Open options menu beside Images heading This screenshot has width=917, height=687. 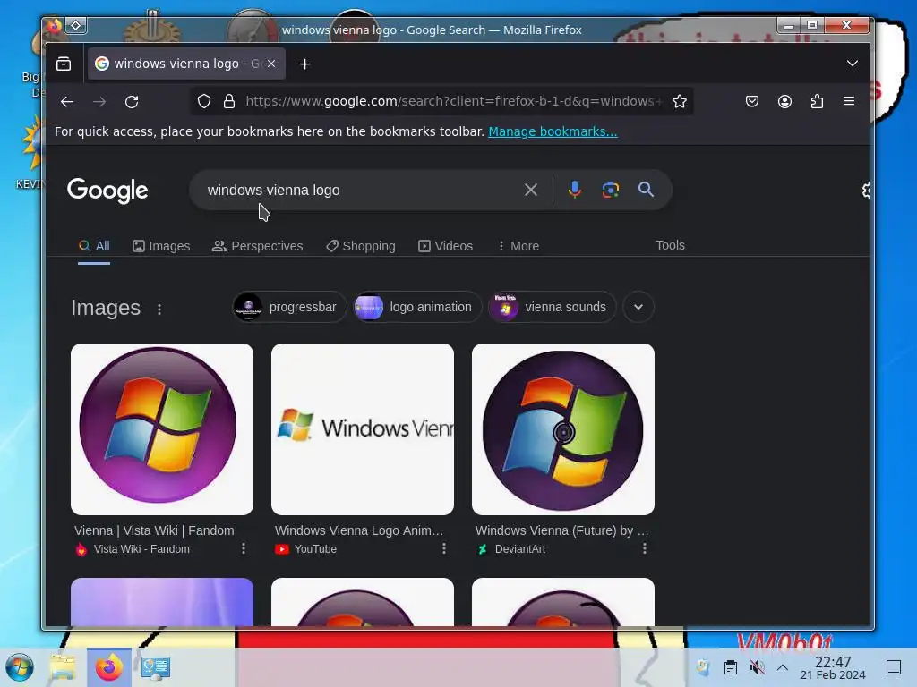click(x=159, y=309)
